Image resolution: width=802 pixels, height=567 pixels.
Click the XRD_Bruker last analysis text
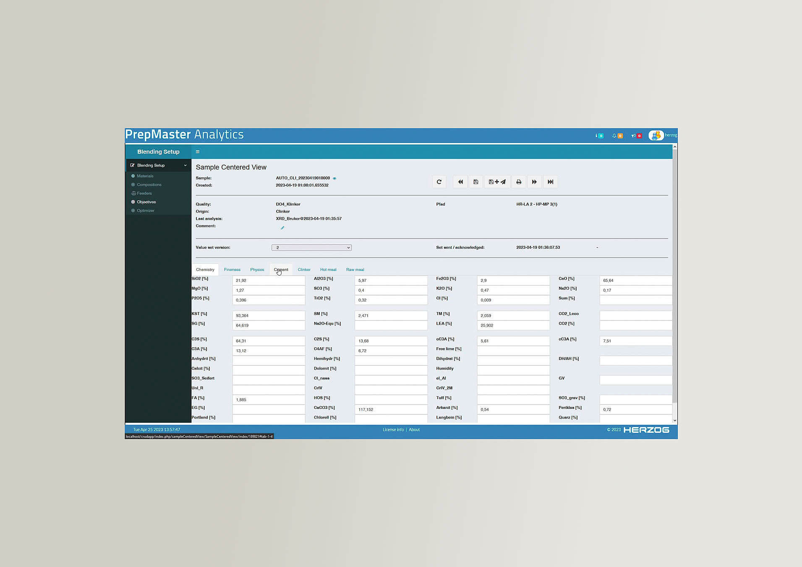click(308, 219)
